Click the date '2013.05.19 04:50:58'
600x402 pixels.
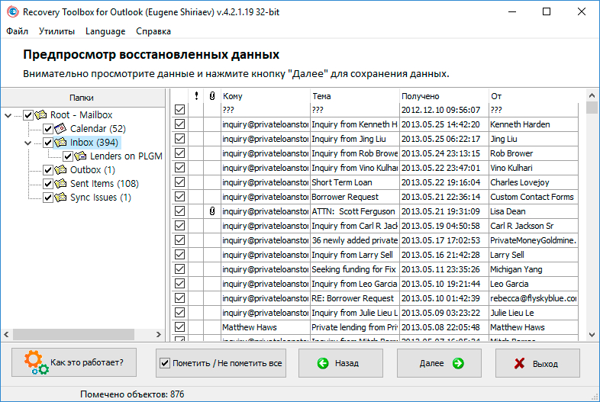coord(440,226)
